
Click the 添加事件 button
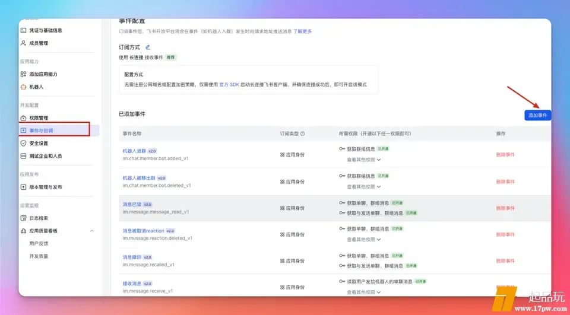pyautogui.click(x=538, y=115)
